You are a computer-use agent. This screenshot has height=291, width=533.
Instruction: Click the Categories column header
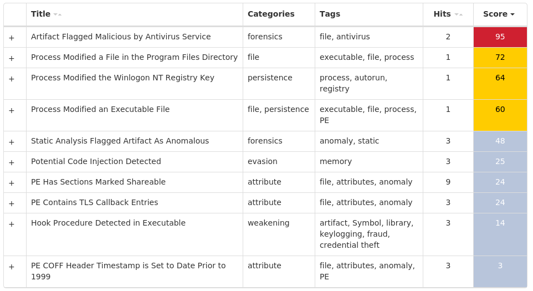tap(271, 14)
